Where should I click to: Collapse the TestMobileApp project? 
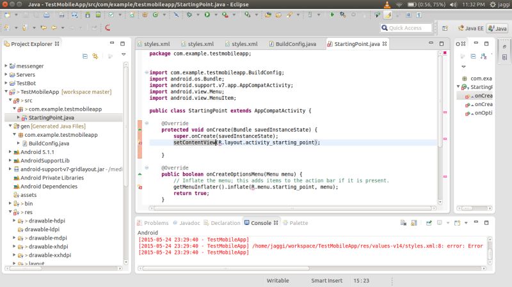pos(6,91)
